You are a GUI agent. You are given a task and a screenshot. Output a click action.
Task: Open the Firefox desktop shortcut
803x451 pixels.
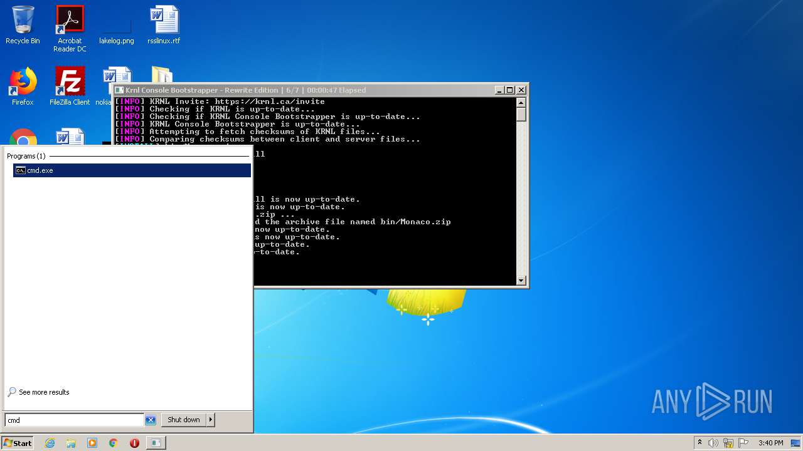23,86
